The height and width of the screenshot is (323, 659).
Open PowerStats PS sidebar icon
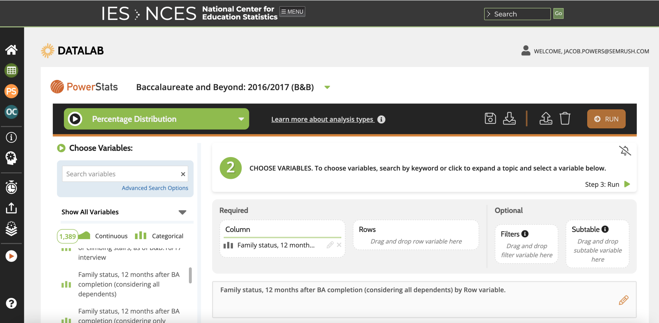coord(11,91)
